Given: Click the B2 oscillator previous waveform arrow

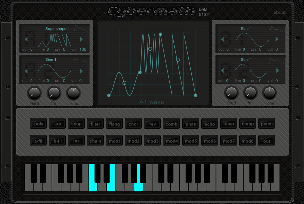Looking at the screenshot, I should [x=222, y=70].
